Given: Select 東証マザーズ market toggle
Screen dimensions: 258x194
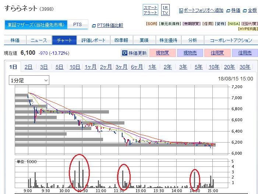Looking at the screenshot, I should point(36,25).
